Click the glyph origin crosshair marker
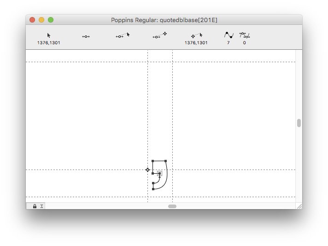328x246 pixels. 147,170
